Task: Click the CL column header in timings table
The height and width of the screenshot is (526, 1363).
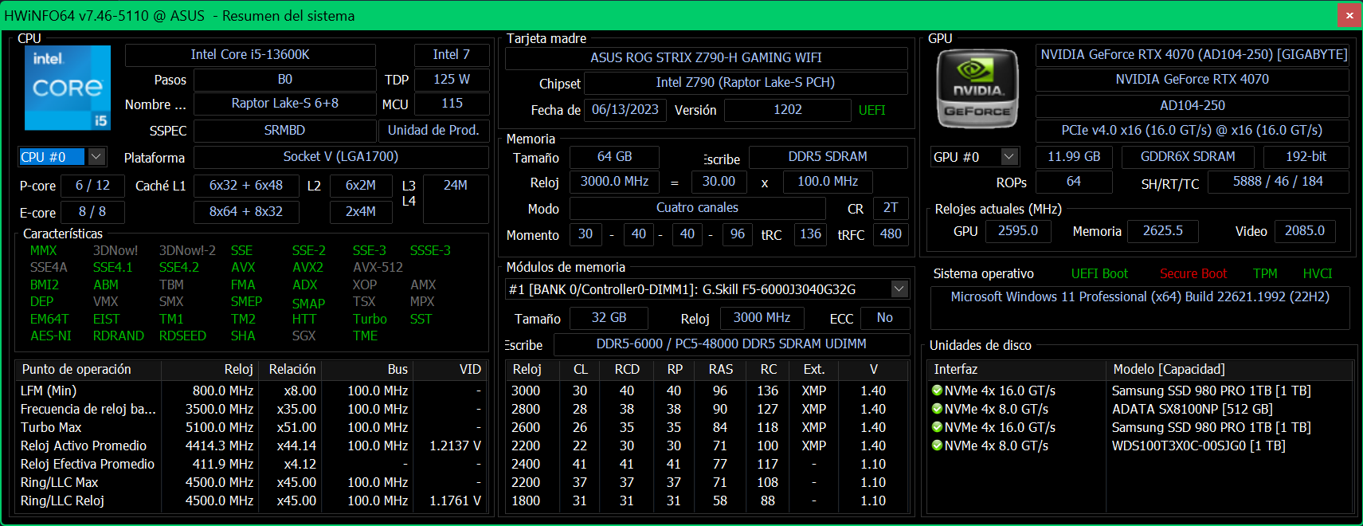Action: (580, 370)
